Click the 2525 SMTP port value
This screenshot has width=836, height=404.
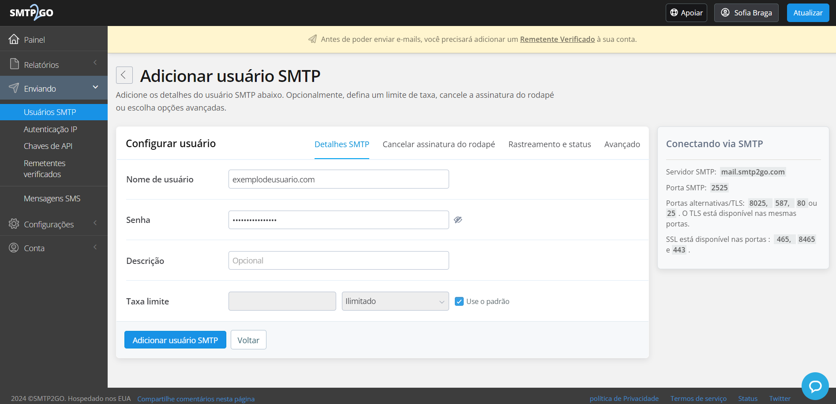point(719,188)
